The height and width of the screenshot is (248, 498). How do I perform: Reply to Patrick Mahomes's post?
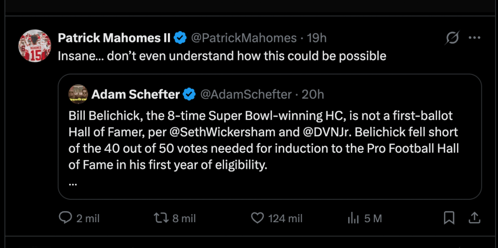66,218
